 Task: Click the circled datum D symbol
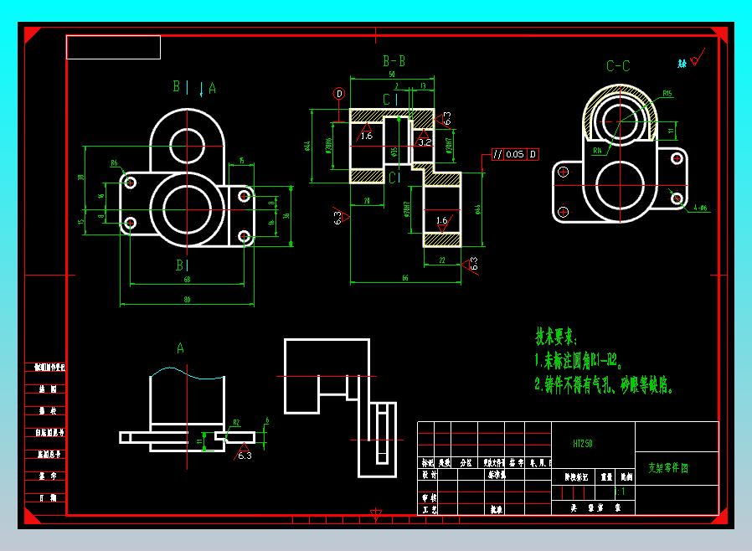coord(339,94)
